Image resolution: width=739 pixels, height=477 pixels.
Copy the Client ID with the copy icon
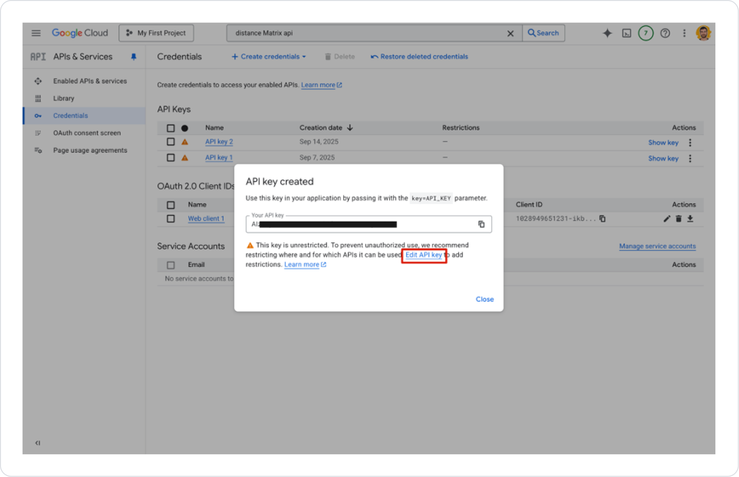pos(602,219)
